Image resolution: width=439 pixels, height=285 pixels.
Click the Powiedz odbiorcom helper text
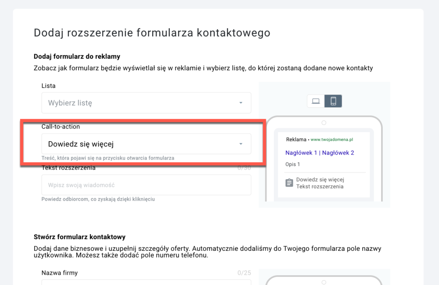click(x=98, y=199)
